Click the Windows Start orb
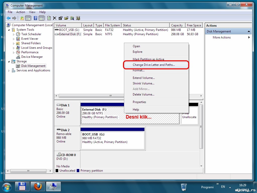 coord(7,187)
